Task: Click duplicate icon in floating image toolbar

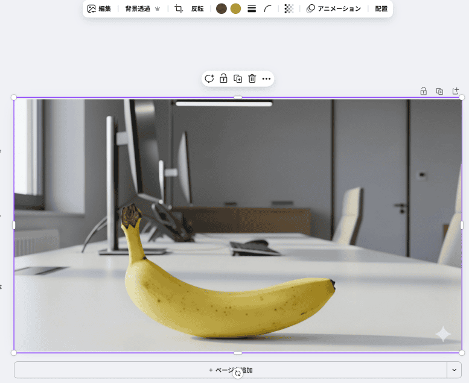Action: coord(238,78)
